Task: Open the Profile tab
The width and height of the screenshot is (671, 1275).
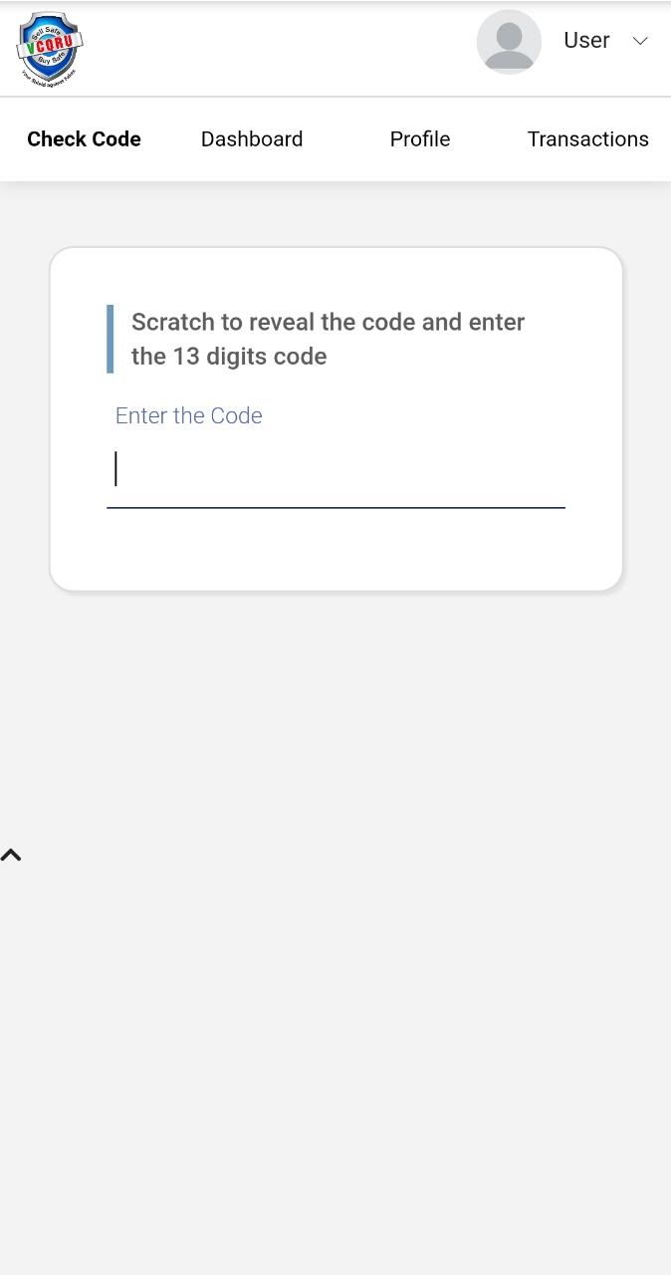Action: click(x=420, y=139)
